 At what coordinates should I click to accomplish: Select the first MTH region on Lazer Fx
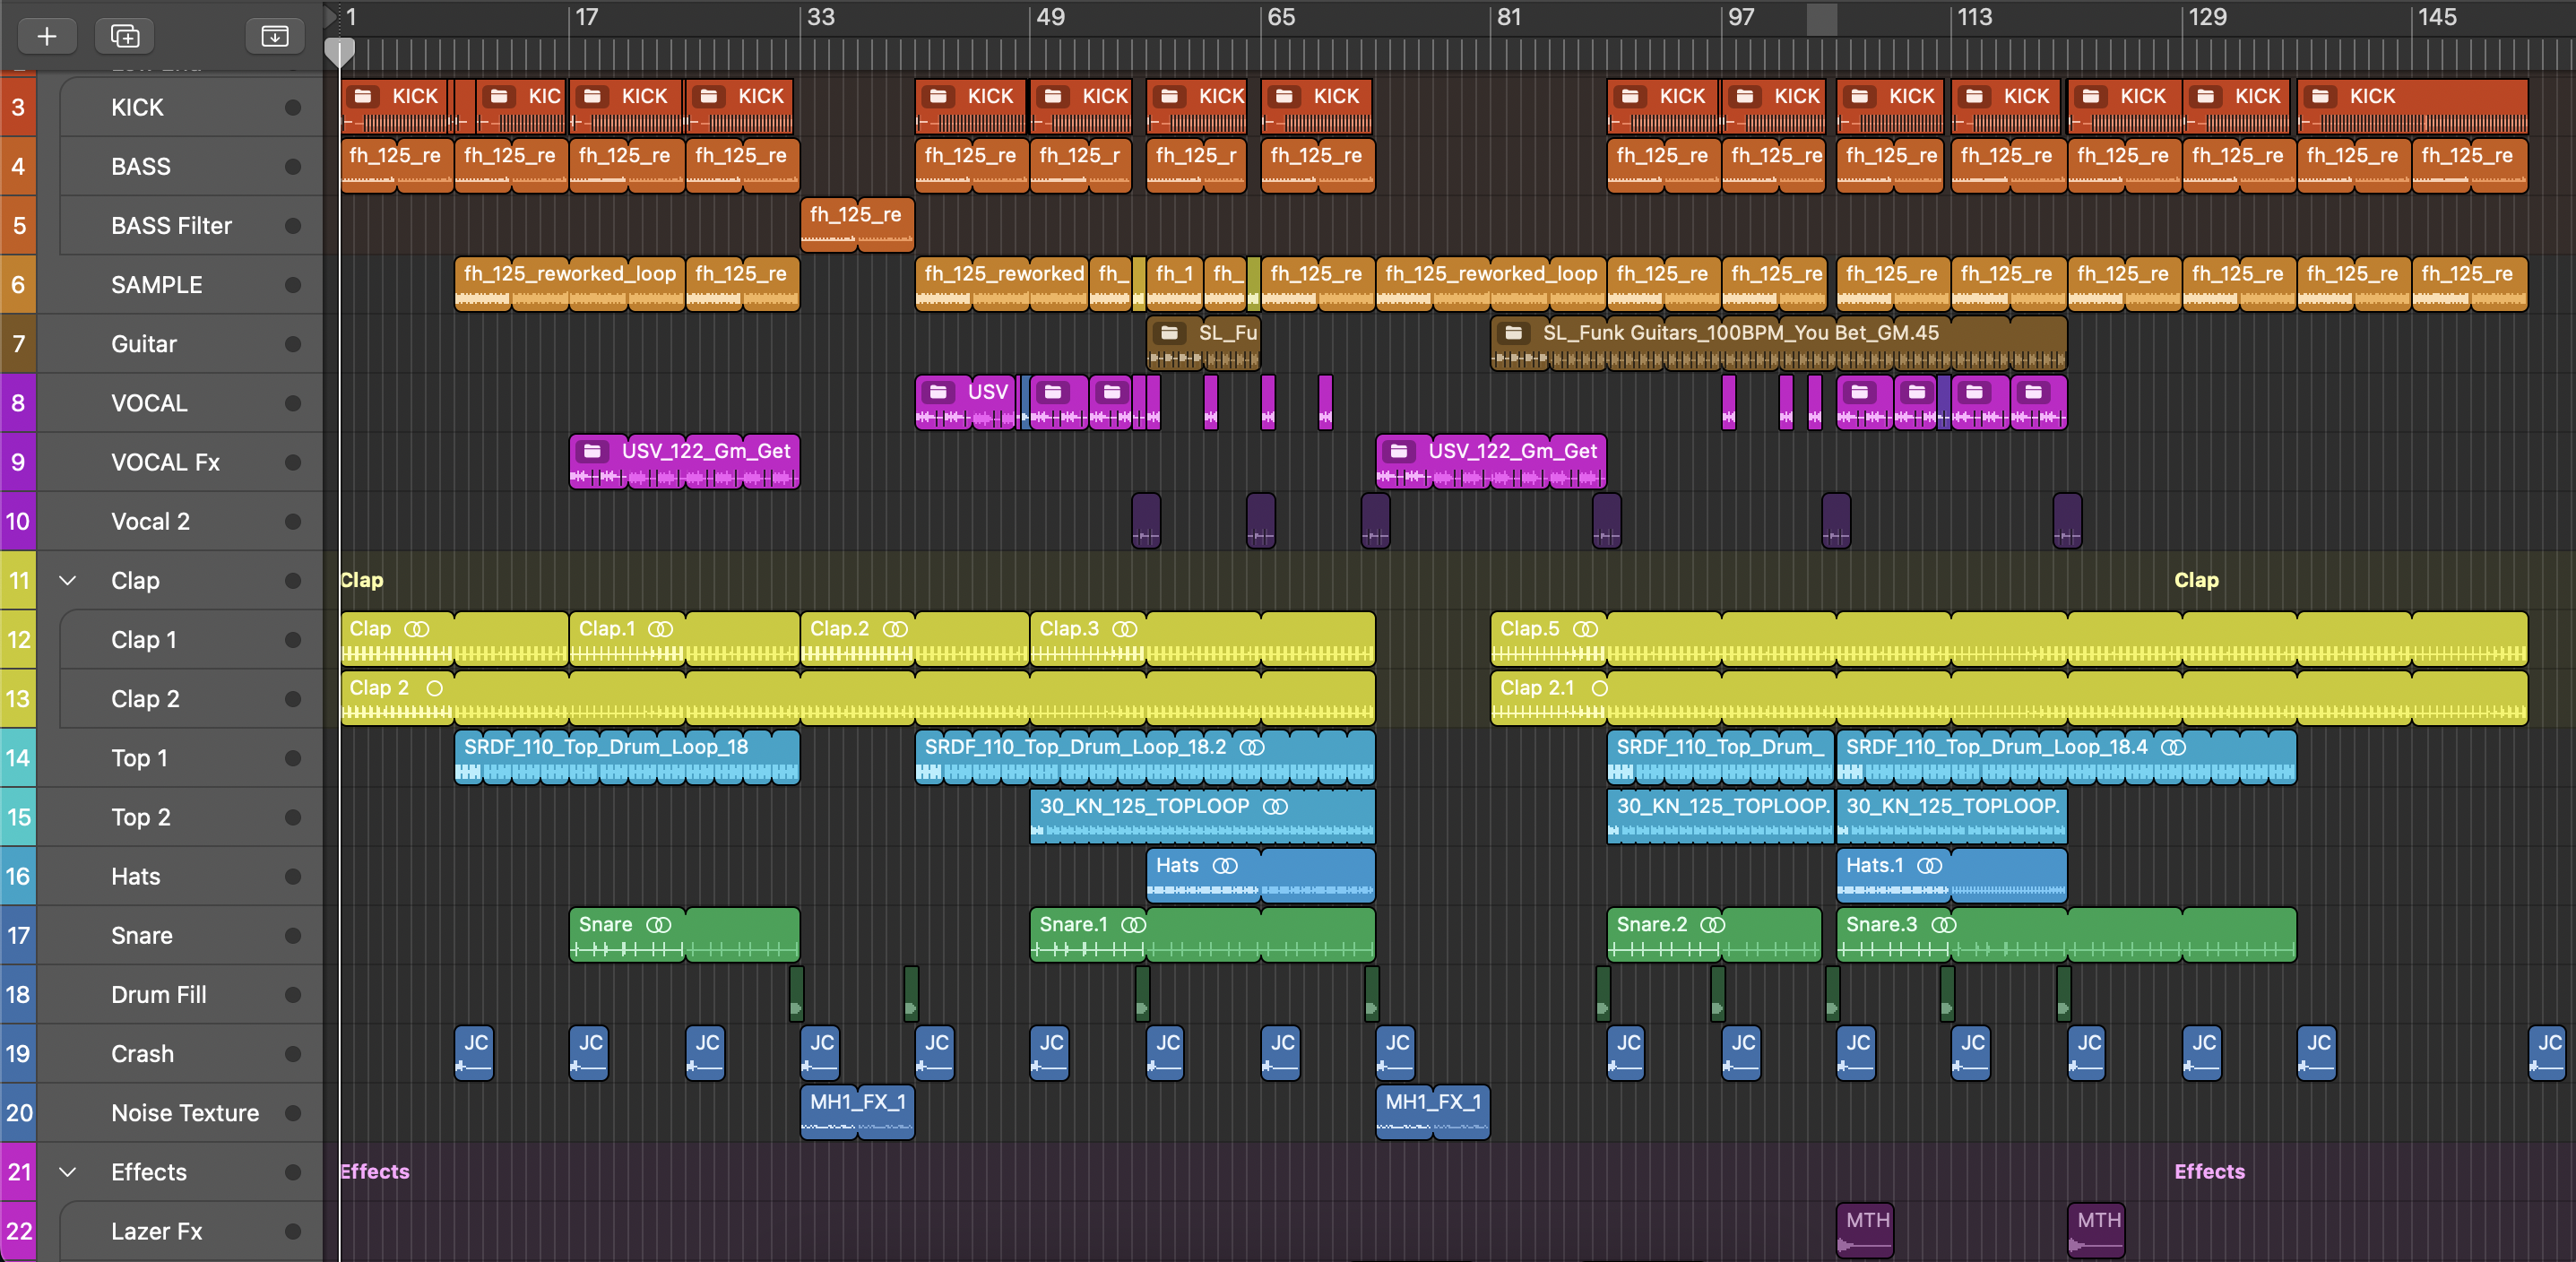1865,1230
